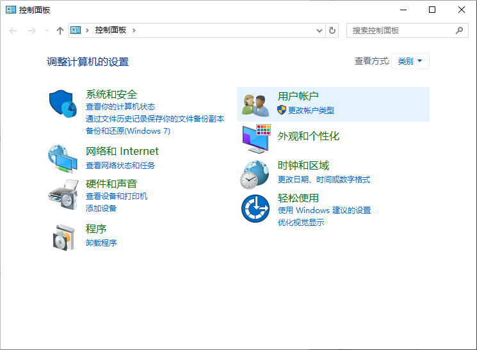Image resolution: width=477 pixels, height=350 pixels.
Task: Click 添加设备 link
Action: coord(101,209)
